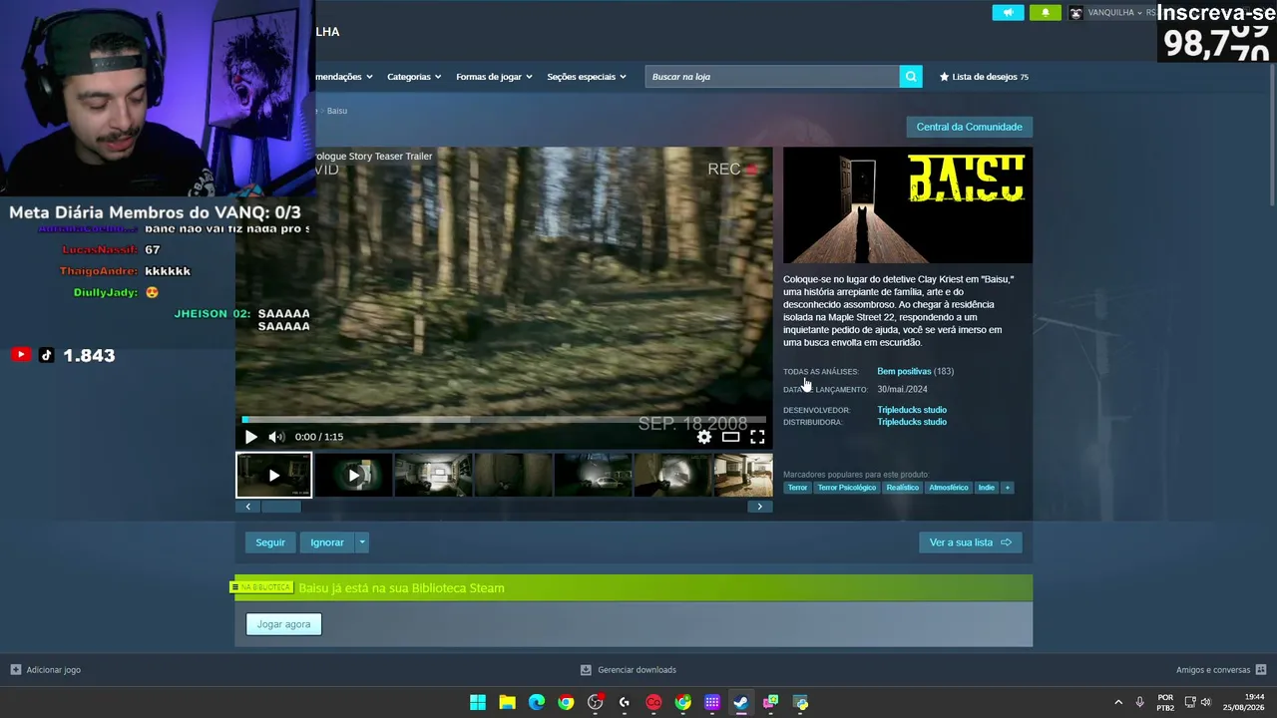Screen dimensions: 1277x718
Task: Open the red Adobe Creative Cloud taskbar icon
Action: click(653, 702)
